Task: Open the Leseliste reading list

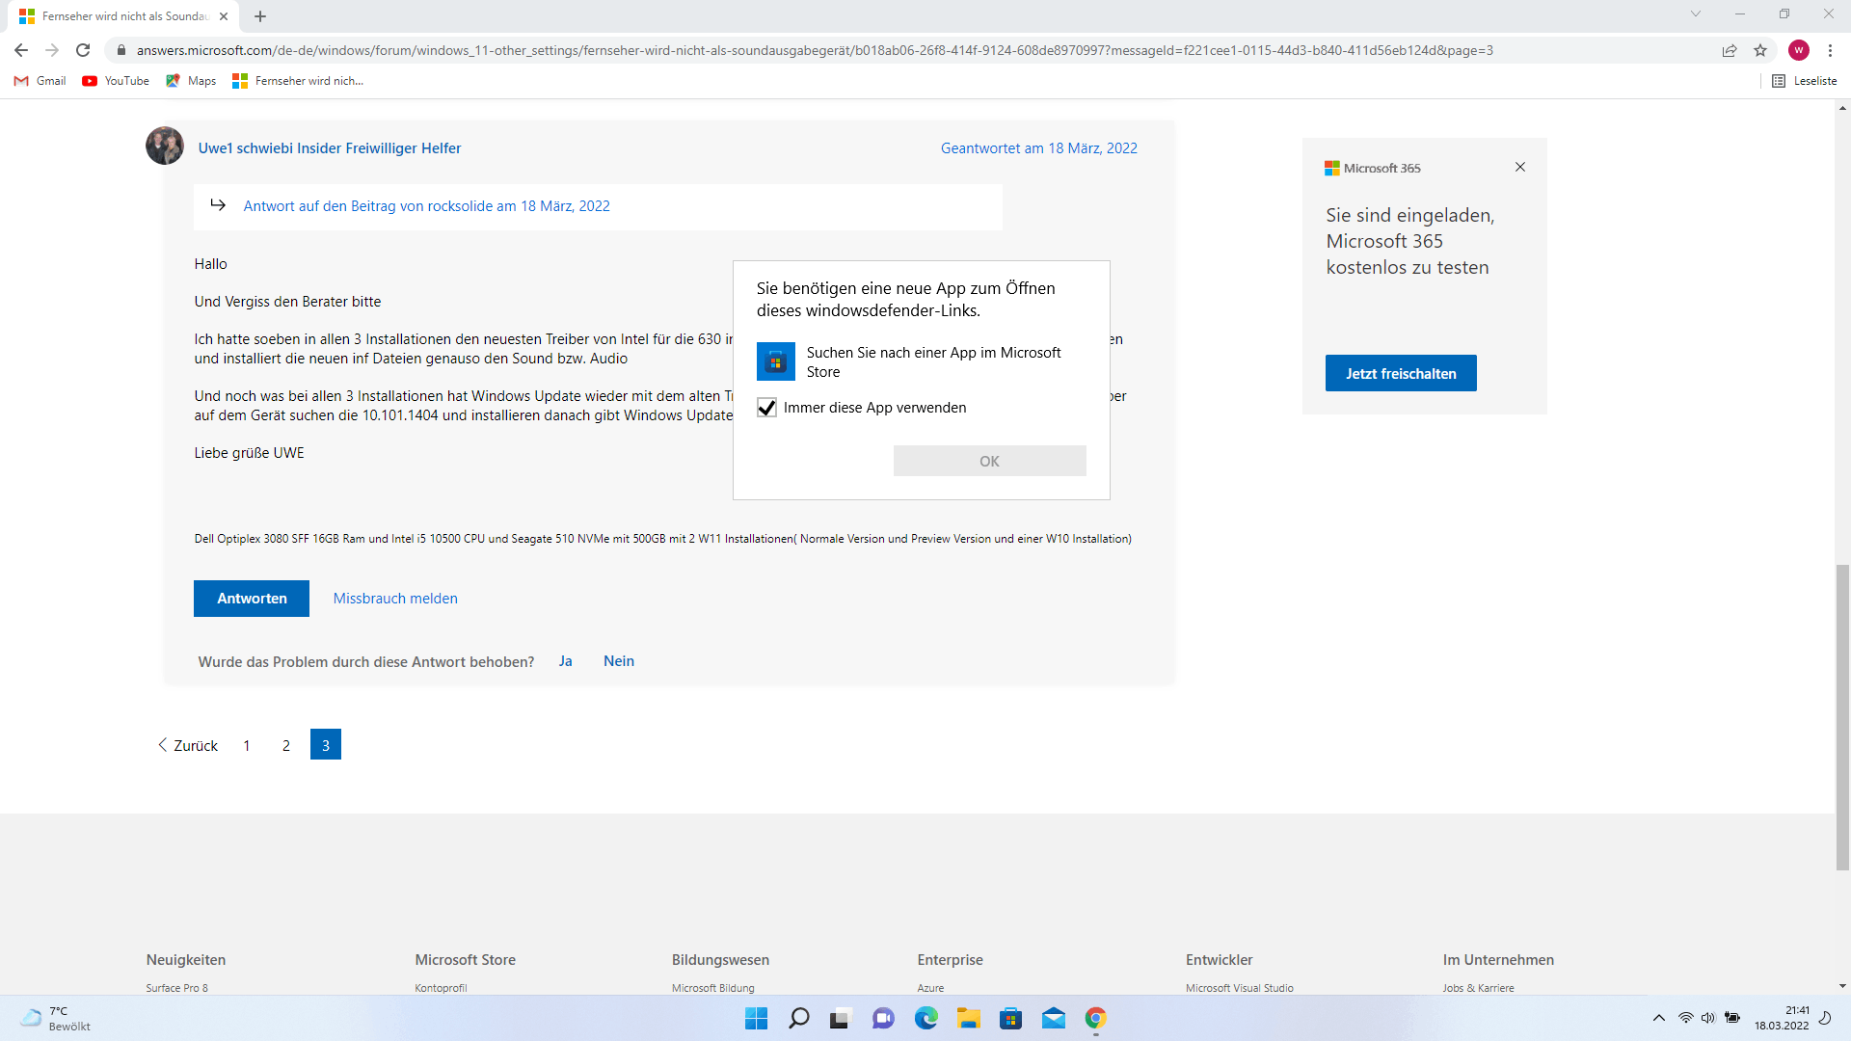Action: 1805,81
